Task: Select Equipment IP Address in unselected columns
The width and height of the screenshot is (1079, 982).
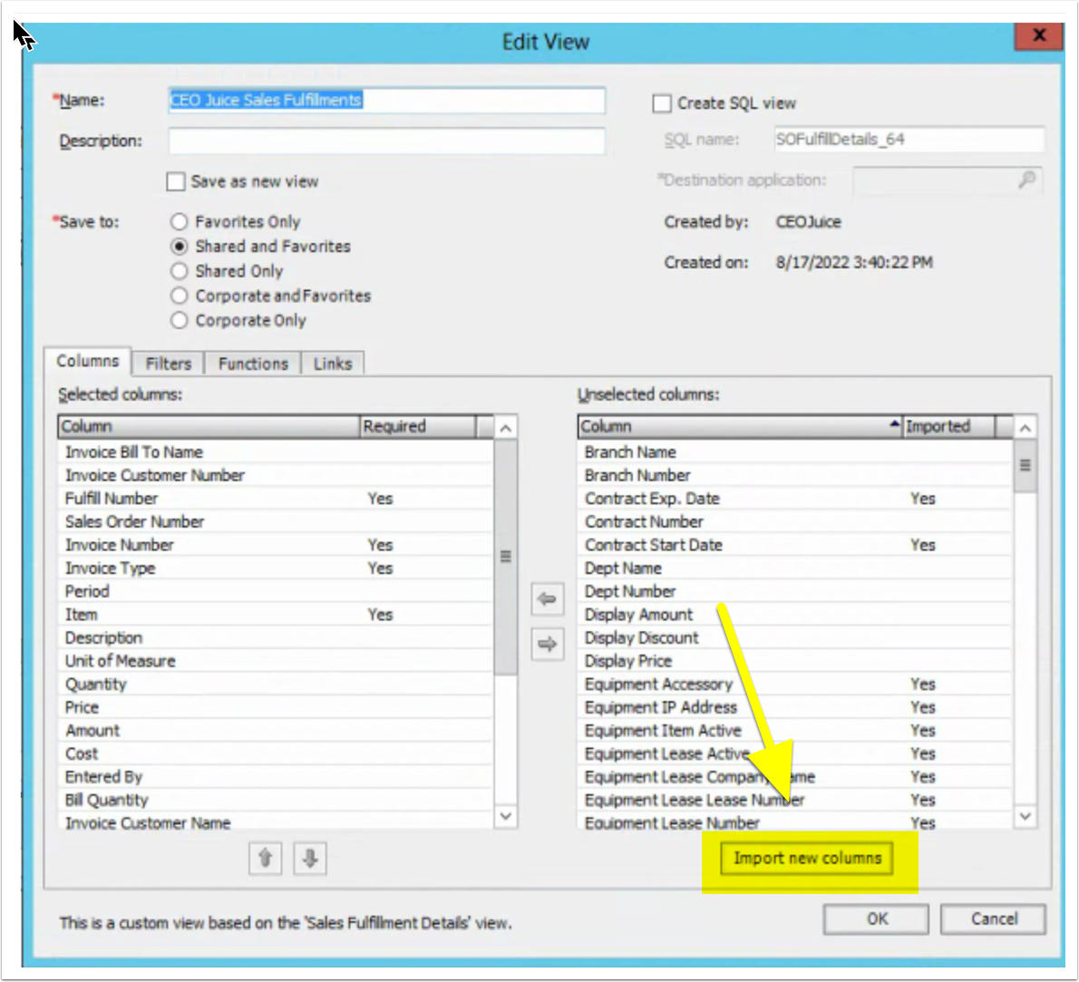Action: click(661, 707)
